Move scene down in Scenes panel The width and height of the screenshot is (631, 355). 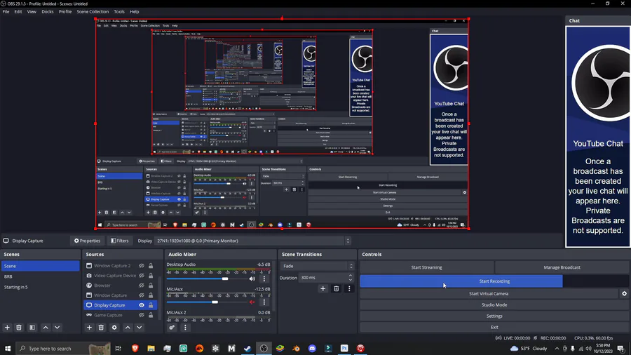coord(57,328)
